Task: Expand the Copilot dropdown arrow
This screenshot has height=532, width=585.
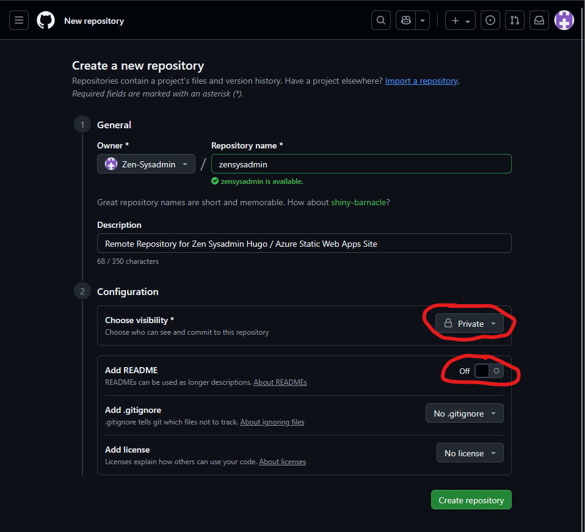Action: (x=423, y=20)
